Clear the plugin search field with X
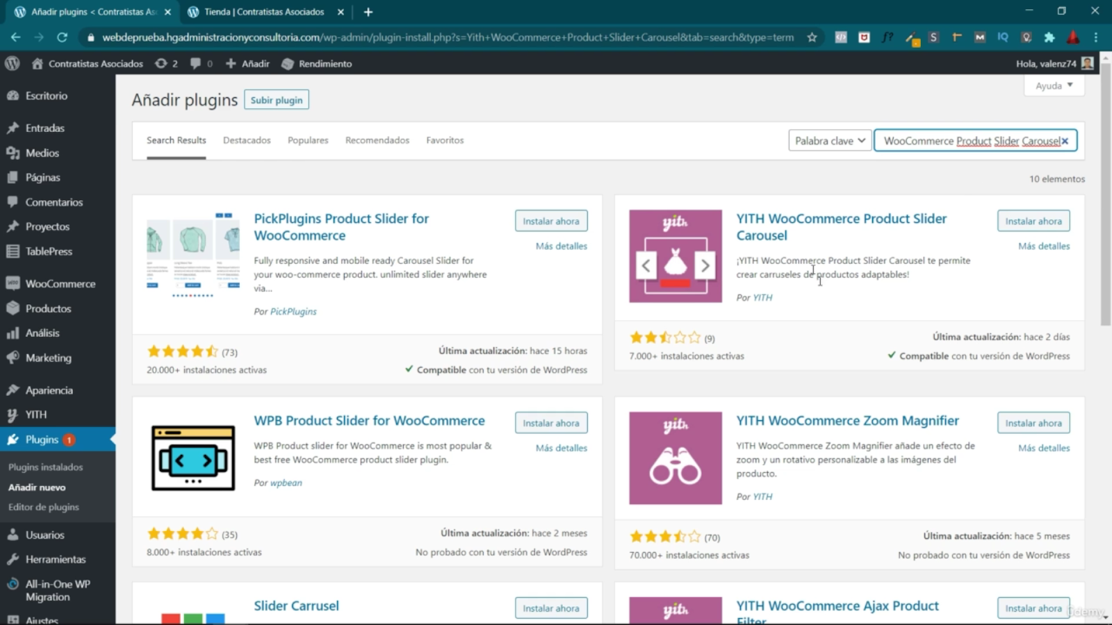1112x625 pixels. [1065, 141]
